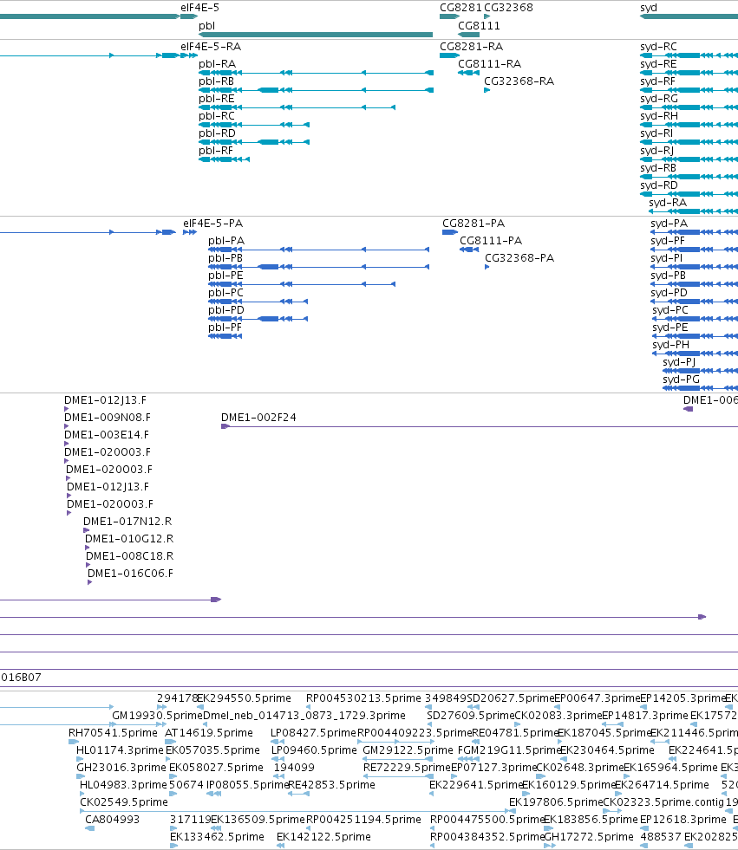Click the pbl-PF protein label
The height and width of the screenshot is (850, 738).
coord(225,328)
